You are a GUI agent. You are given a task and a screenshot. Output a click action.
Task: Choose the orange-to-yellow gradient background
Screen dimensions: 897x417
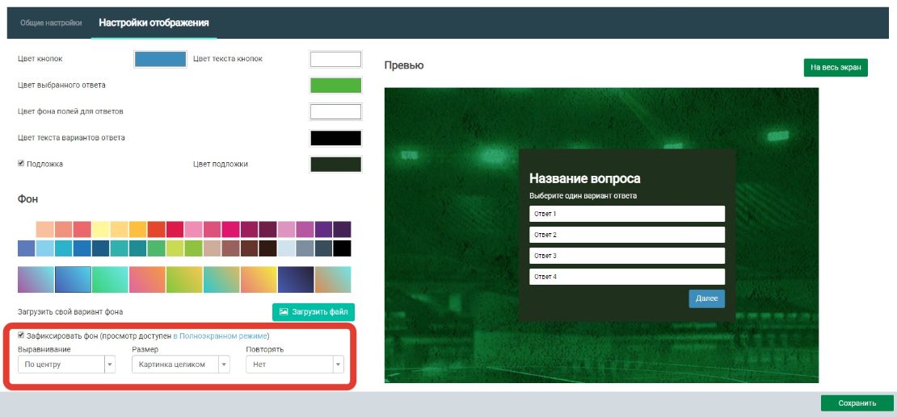click(x=259, y=279)
